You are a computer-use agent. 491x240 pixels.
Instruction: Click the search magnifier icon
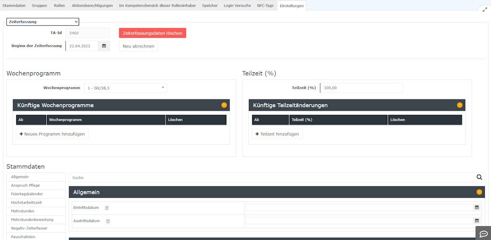[x=479, y=177]
